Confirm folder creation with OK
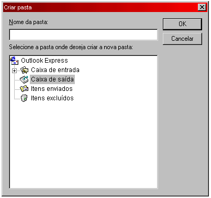Image resolution: width=211 pixels, height=198 pixels. pos(182,24)
